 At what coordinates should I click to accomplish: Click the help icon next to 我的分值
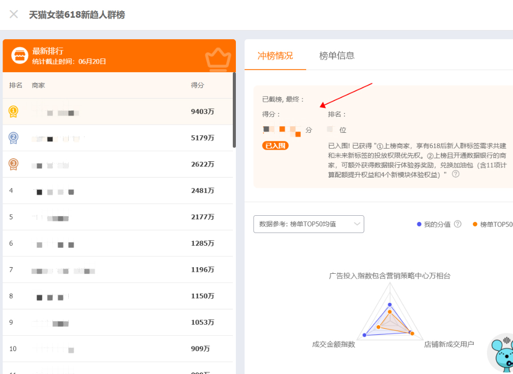pyautogui.click(x=457, y=224)
